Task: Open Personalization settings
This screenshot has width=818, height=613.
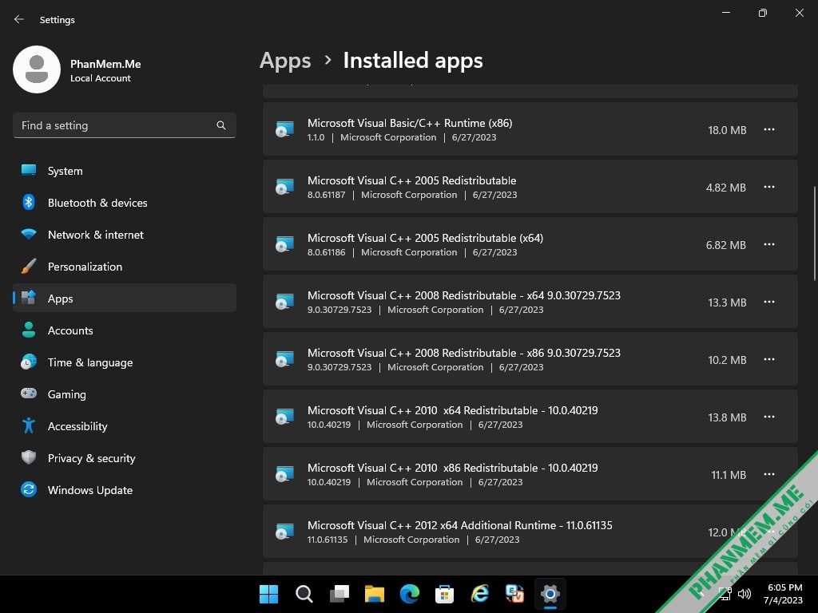Action: [124, 267]
